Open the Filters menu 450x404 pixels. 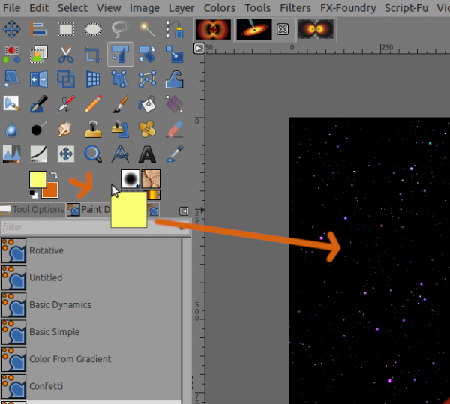295,8
